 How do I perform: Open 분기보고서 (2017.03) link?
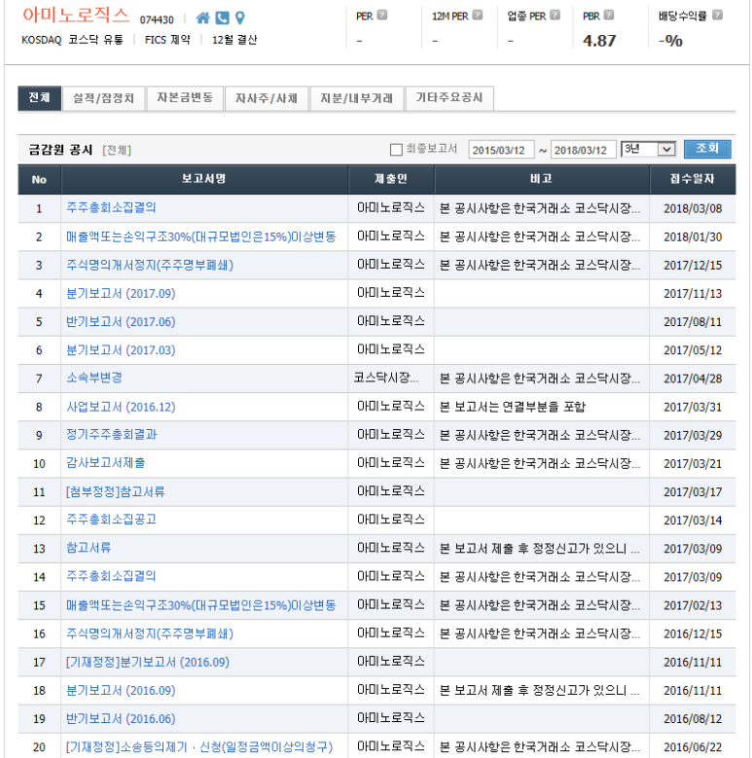(121, 350)
